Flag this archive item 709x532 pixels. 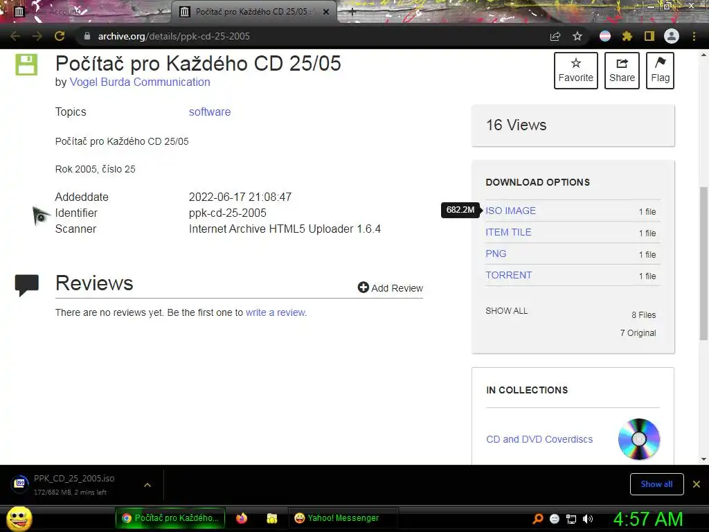click(660, 71)
